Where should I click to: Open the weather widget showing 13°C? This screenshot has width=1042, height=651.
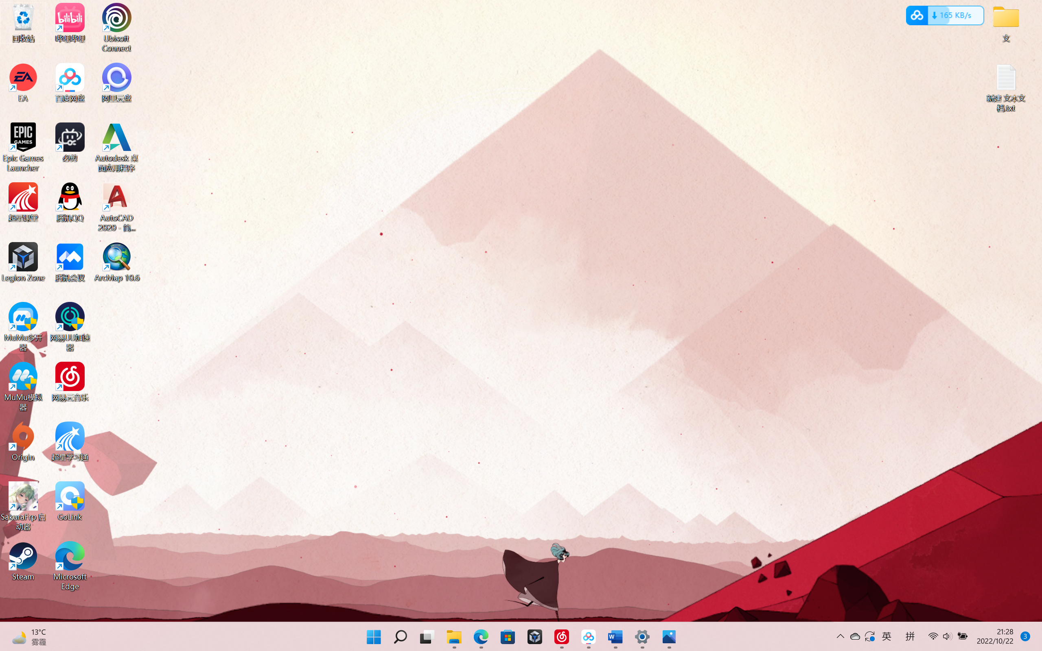[29, 637]
